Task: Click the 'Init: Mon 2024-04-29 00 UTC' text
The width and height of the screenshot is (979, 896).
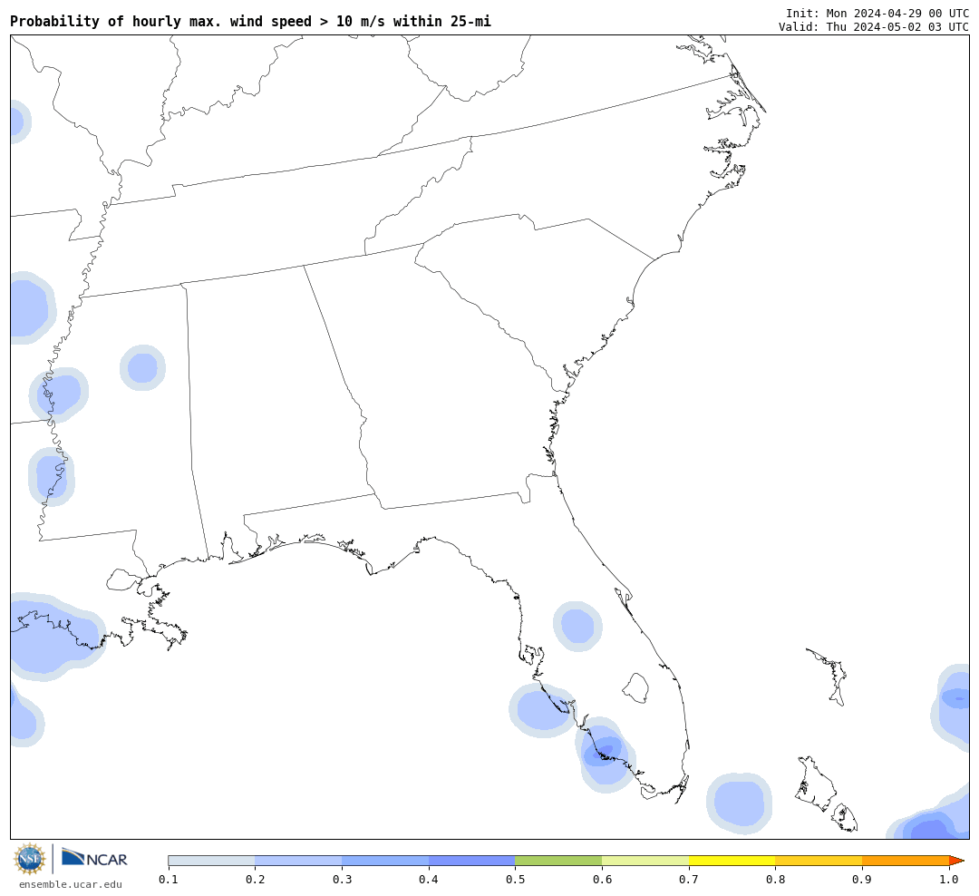Action: point(877,13)
